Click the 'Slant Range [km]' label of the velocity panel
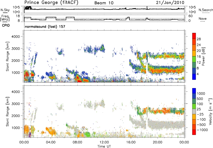The width and height of the screenshot is (213, 148). [7, 112]
